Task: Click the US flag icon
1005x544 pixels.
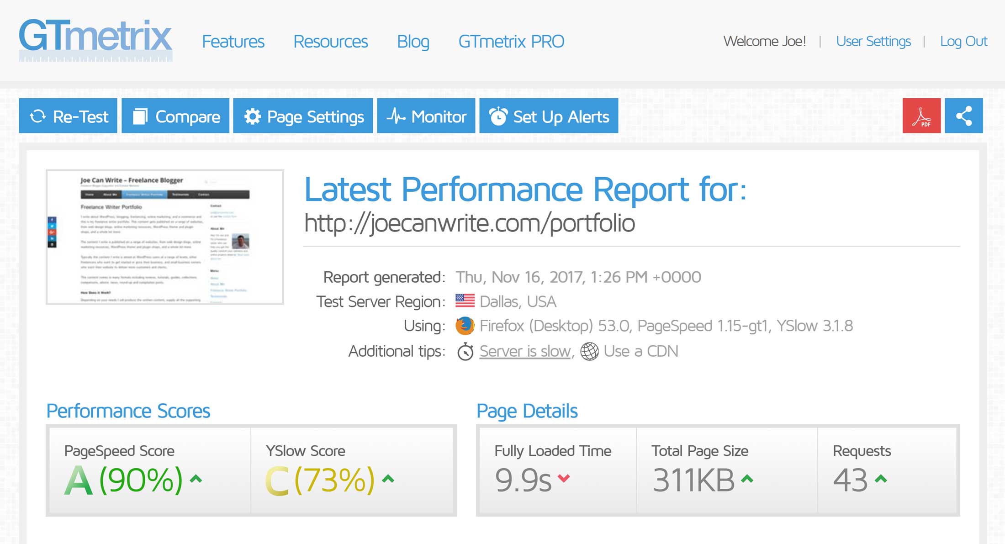Action: 465,301
